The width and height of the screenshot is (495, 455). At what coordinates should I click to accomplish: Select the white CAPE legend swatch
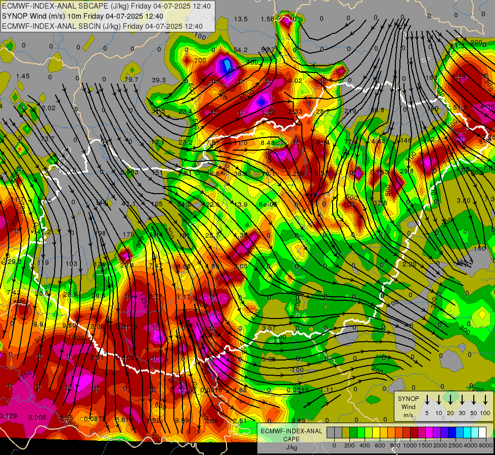482,432
